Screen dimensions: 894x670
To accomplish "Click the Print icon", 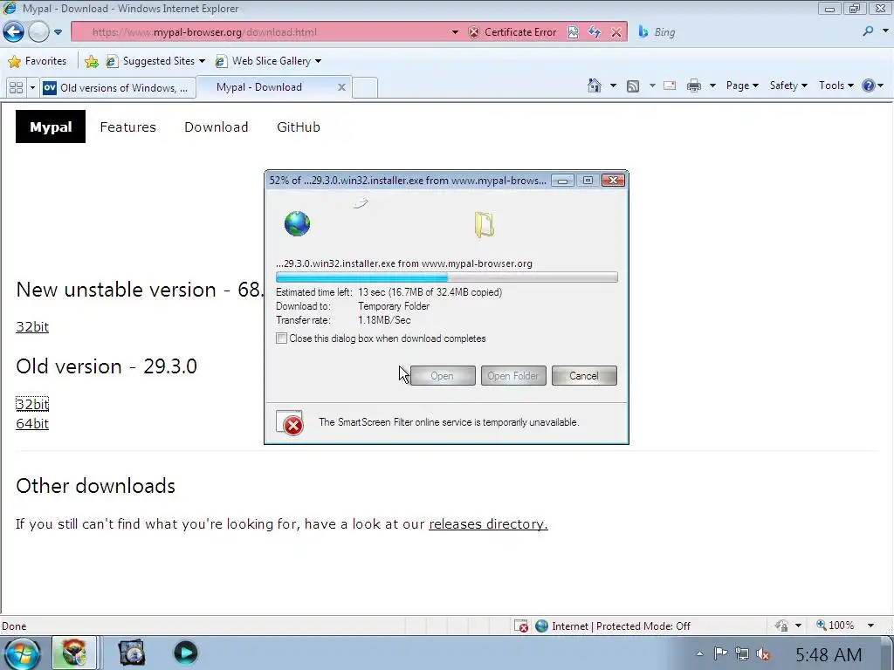I will pos(693,86).
